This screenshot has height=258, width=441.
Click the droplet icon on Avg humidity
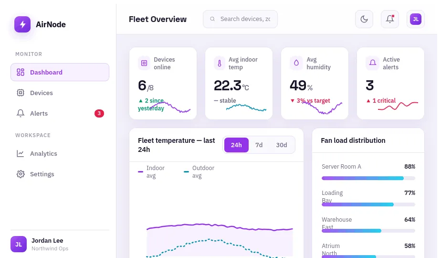(296, 63)
